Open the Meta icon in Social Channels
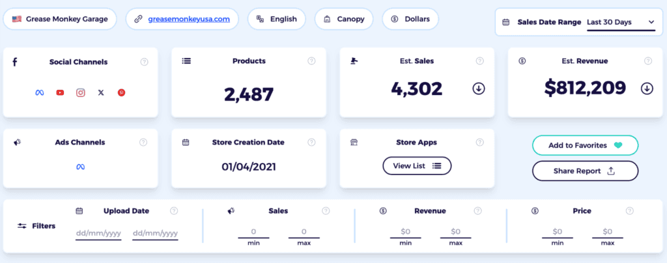This screenshot has height=263, width=667. (x=40, y=92)
